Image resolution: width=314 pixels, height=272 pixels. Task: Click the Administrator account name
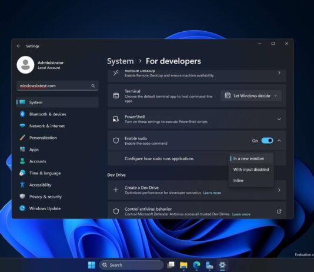[x=51, y=63]
